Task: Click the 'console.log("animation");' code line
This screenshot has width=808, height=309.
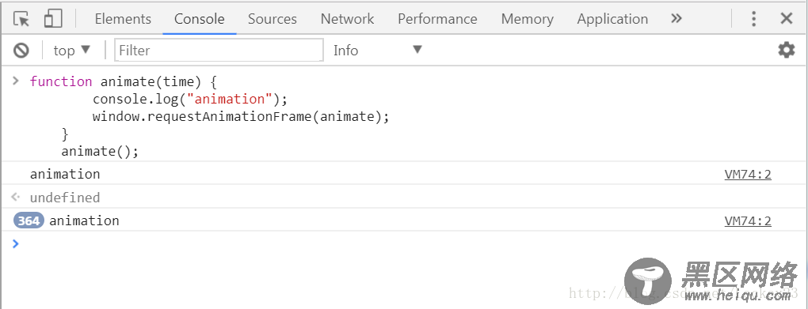Action: pyautogui.click(x=191, y=99)
